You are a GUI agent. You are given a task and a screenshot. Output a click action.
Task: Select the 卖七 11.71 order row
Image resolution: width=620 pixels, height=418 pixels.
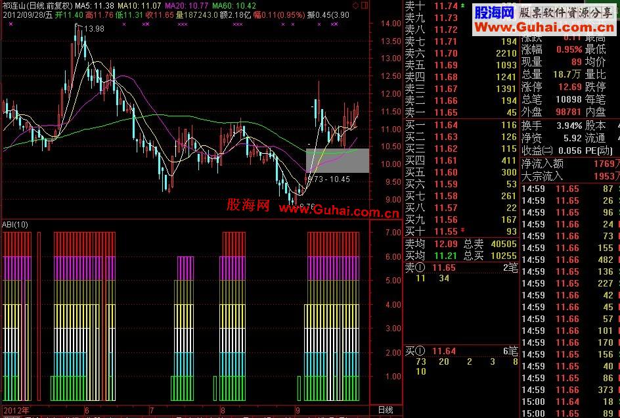[x=461, y=41]
